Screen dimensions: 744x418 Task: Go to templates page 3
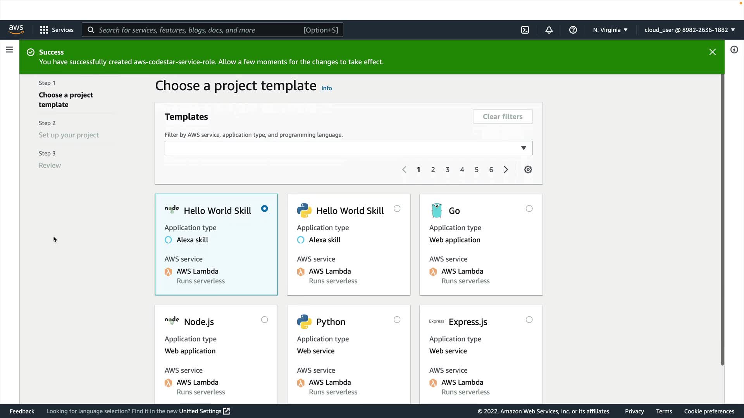[447, 170]
